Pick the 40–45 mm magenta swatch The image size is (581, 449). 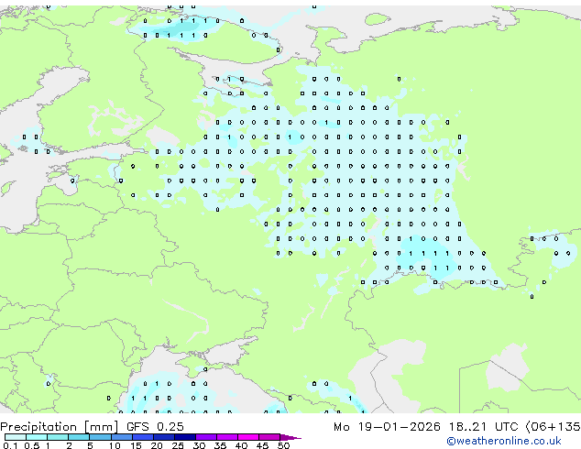(x=248, y=437)
